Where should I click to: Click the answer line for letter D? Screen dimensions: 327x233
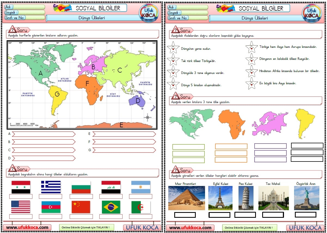[44, 158]
